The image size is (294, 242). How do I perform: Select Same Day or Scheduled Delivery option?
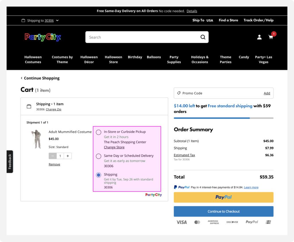coord(99,156)
